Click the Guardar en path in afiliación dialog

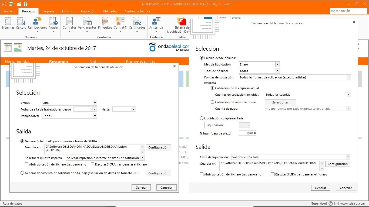tap(92, 149)
